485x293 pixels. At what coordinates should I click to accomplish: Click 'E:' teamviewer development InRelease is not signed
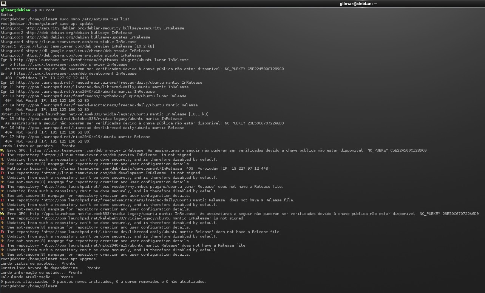click(101, 173)
